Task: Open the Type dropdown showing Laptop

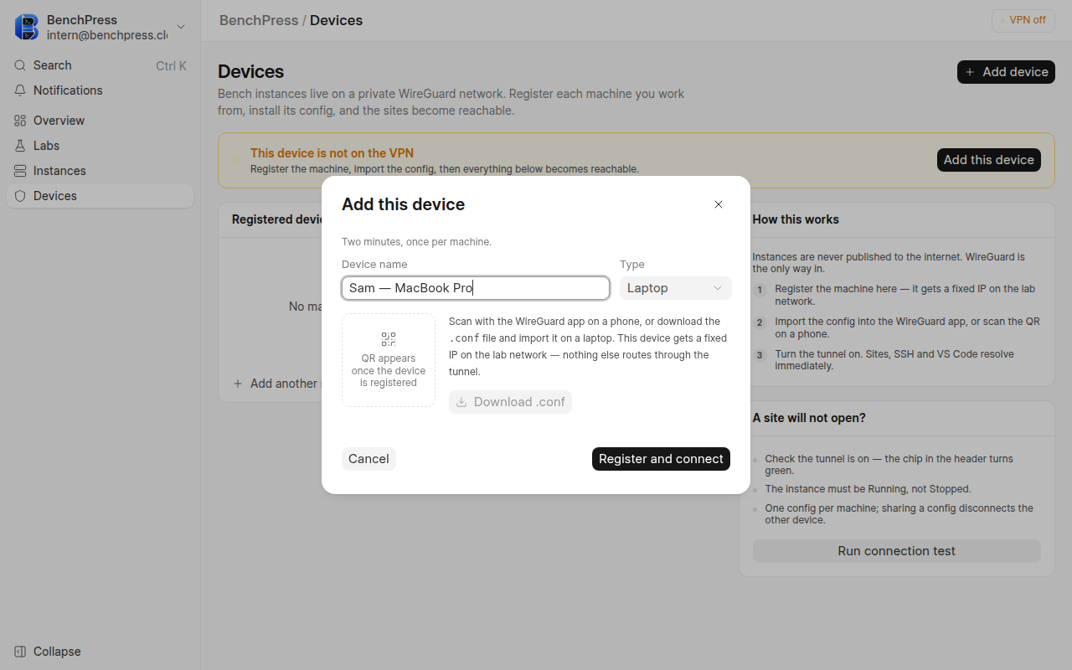Action: (x=676, y=288)
